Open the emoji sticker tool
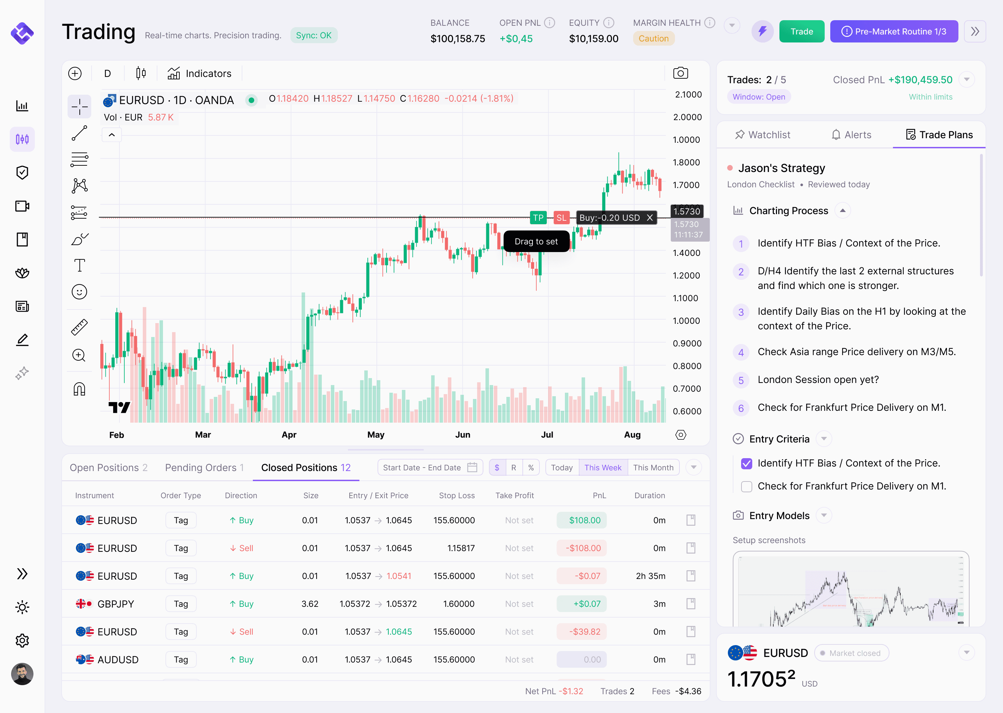 (79, 292)
